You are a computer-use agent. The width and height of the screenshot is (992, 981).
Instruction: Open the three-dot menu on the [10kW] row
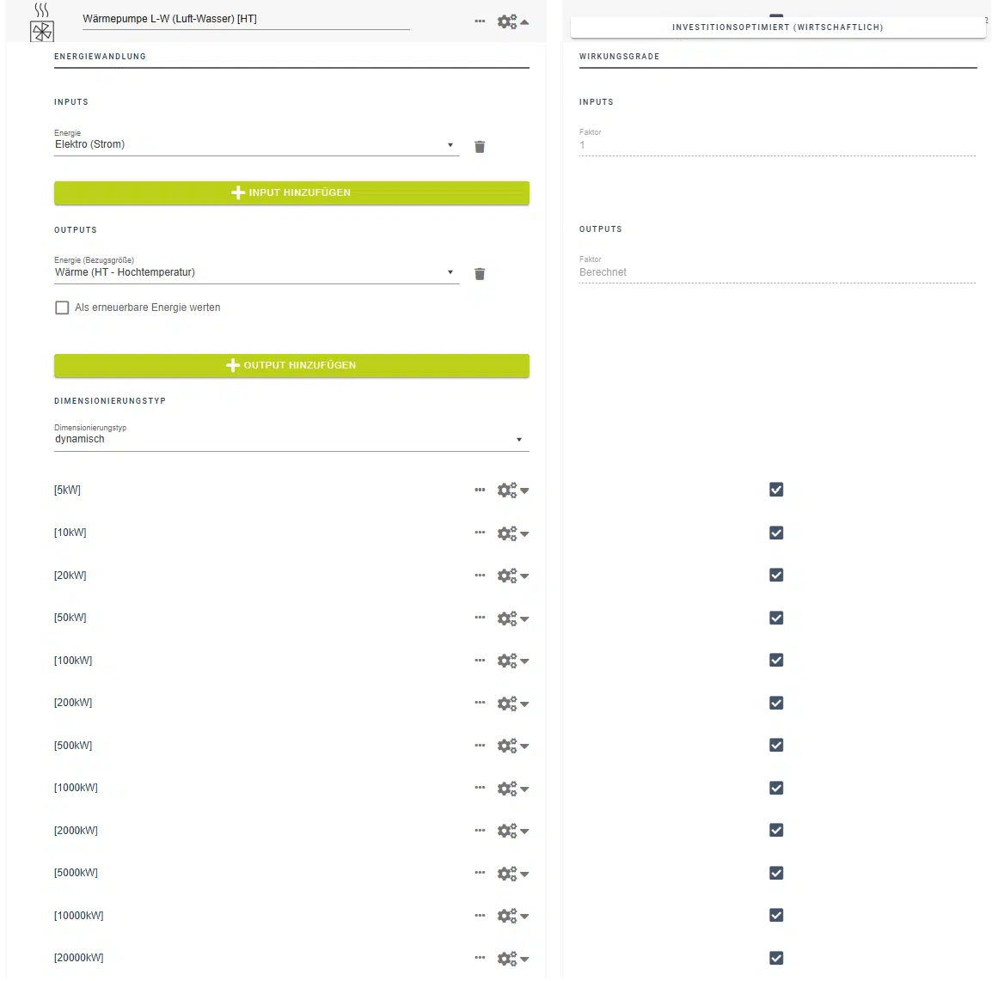[480, 533]
